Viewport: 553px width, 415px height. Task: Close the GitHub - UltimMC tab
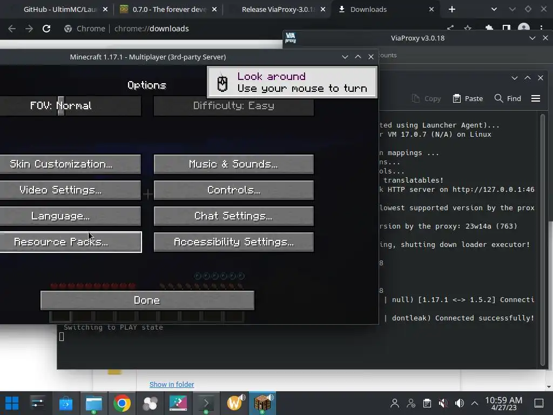105,10
